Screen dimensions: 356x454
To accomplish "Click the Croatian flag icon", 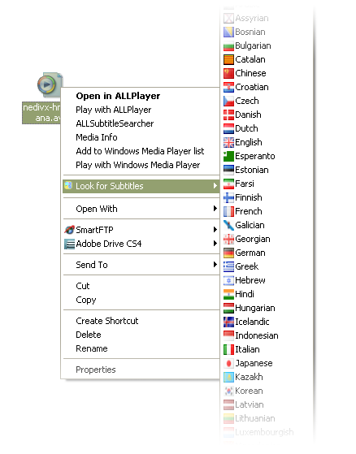I will pos(228,87).
